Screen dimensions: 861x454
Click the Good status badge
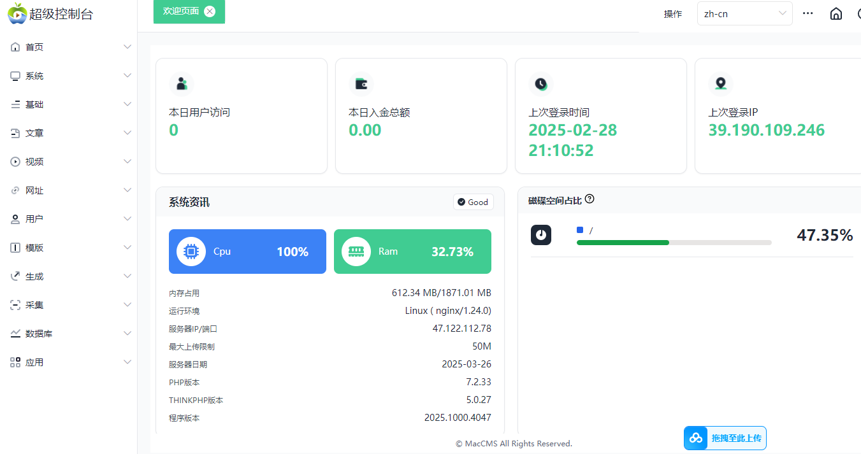tap(472, 202)
